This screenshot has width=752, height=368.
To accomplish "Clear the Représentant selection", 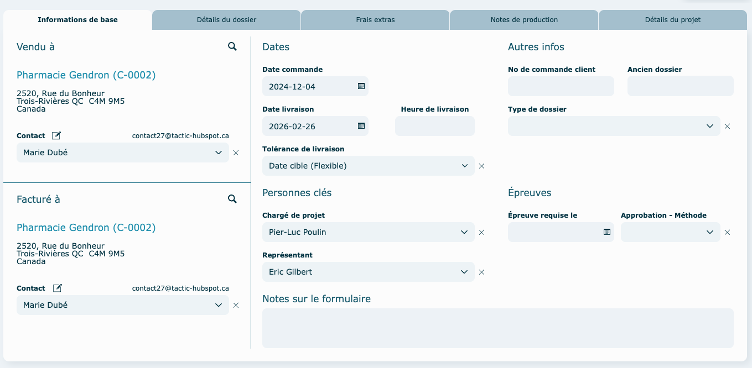I will click(x=481, y=272).
